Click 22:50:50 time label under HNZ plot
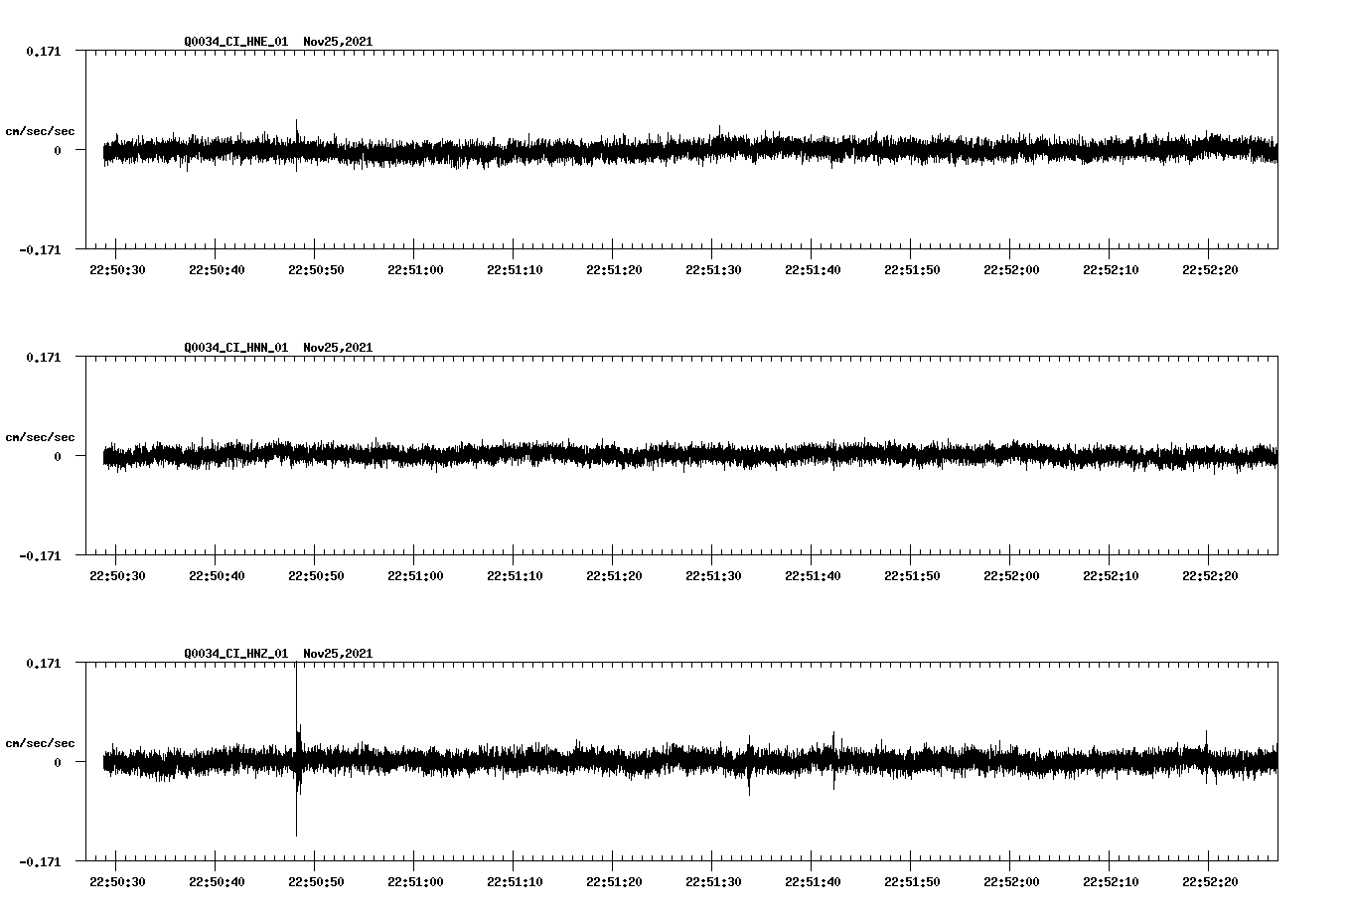Screen dimensions: 1349x918 point(316,881)
